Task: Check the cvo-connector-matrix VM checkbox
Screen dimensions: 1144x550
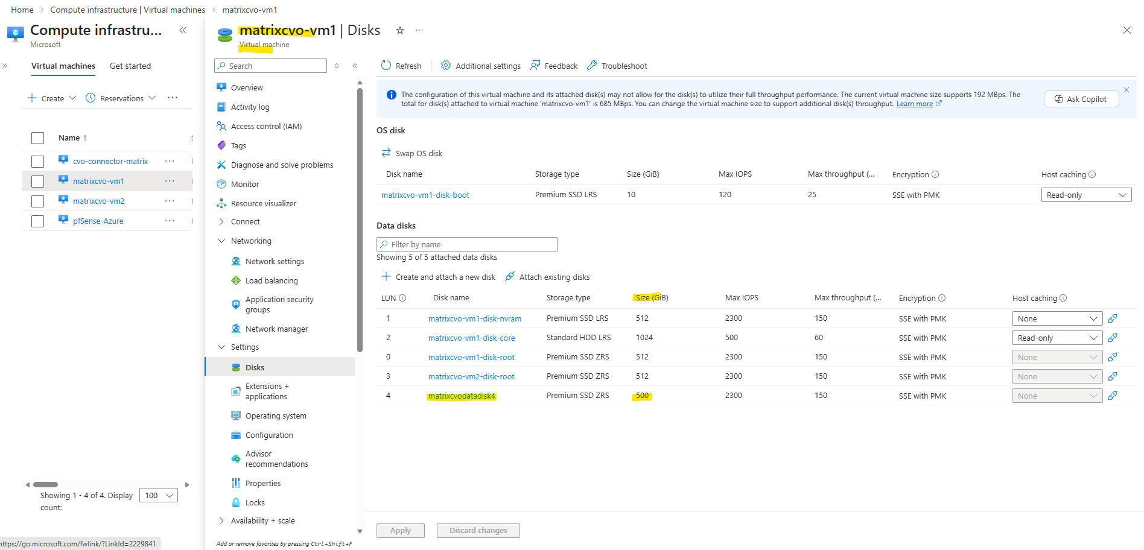Action: click(x=37, y=162)
